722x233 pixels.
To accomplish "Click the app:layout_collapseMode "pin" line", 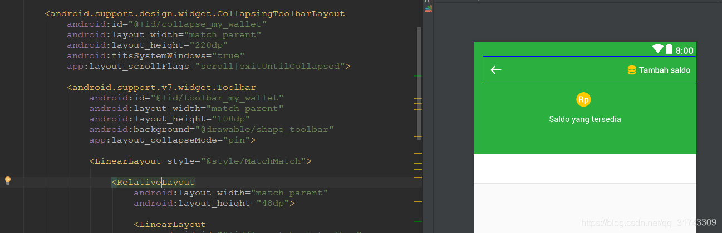I will (x=173, y=140).
